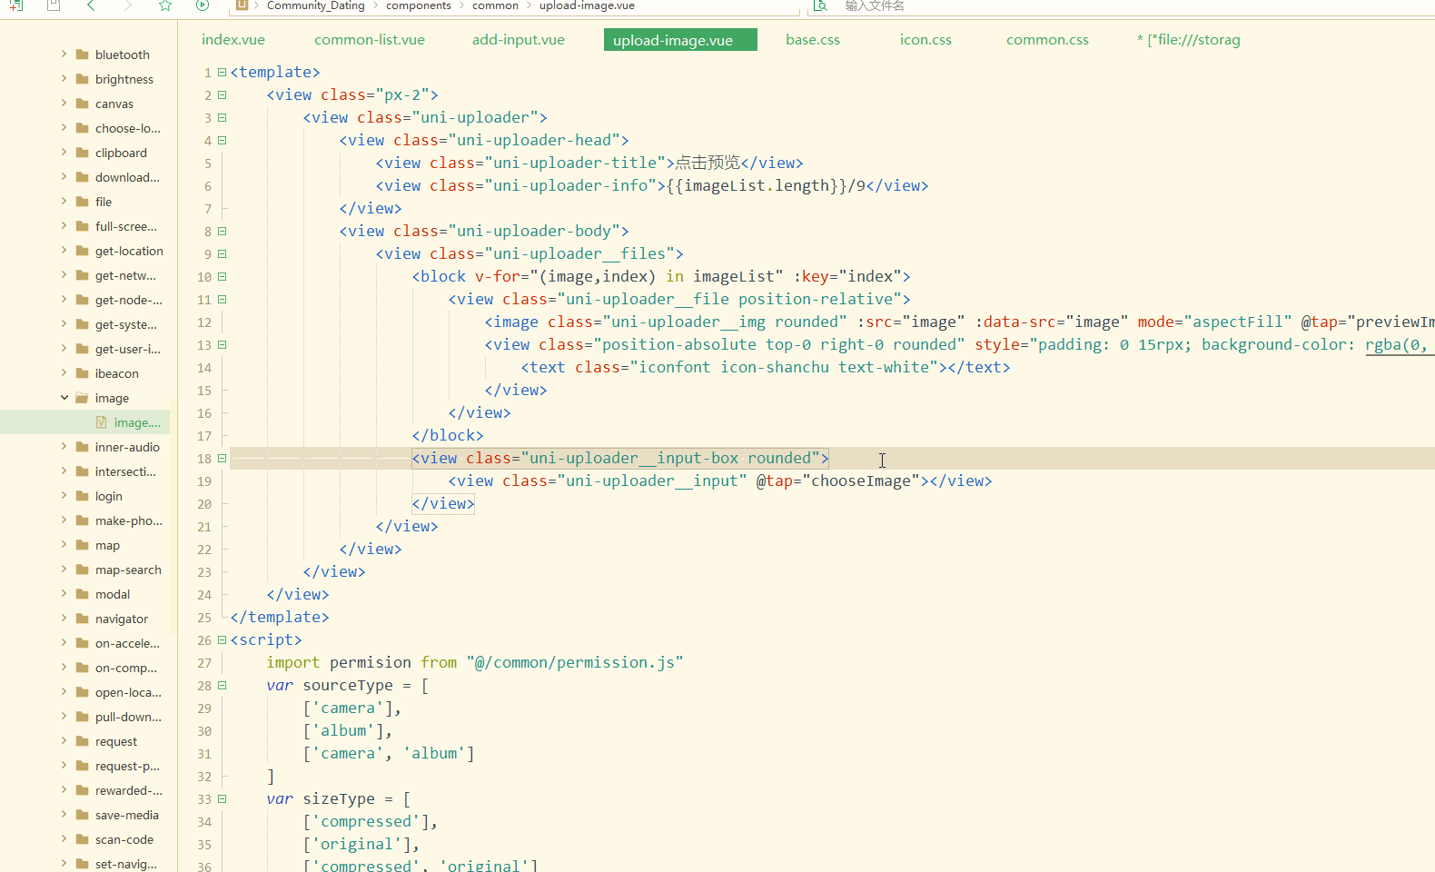Click the project icon before Community_Dating
Viewport: 1435px width, 872px height.
click(242, 5)
